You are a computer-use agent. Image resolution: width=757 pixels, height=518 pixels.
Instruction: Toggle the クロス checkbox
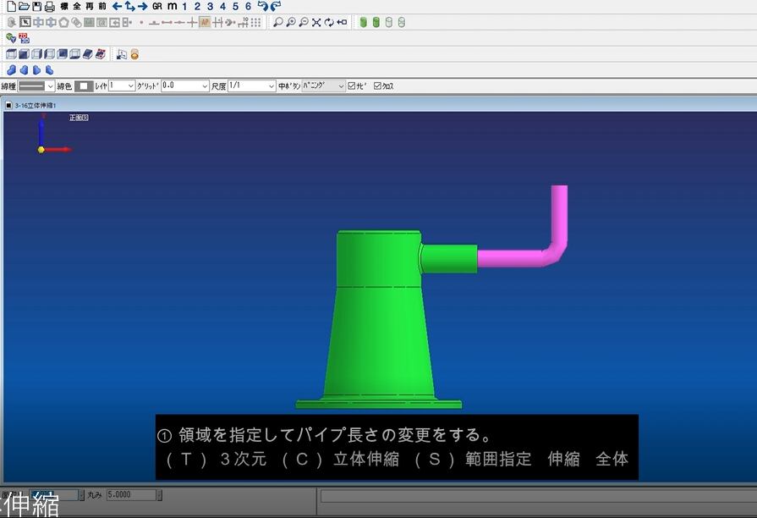point(378,85)
